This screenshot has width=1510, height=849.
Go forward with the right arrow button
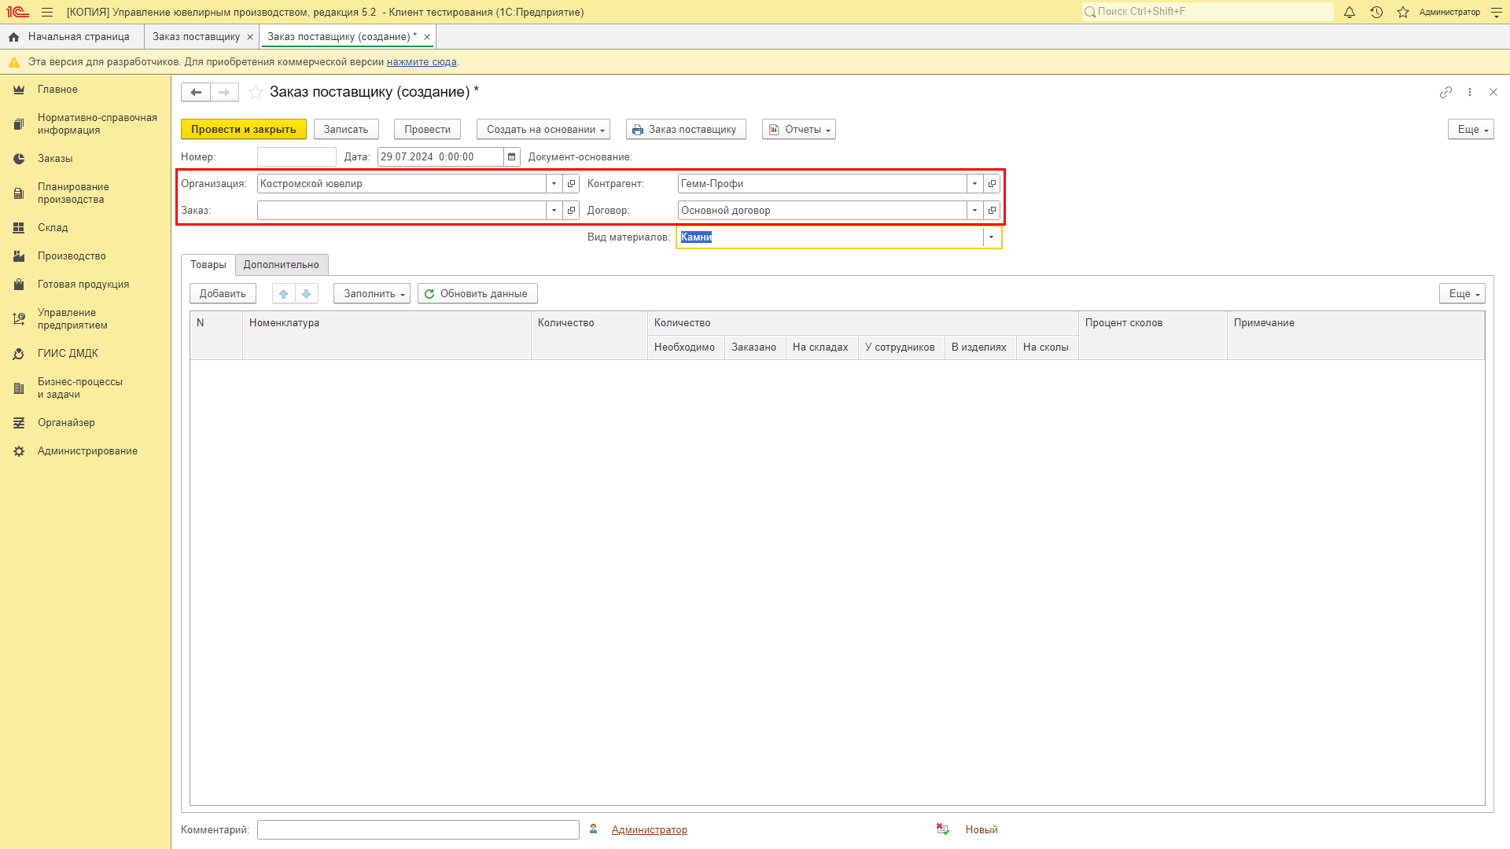coord(225,92)
